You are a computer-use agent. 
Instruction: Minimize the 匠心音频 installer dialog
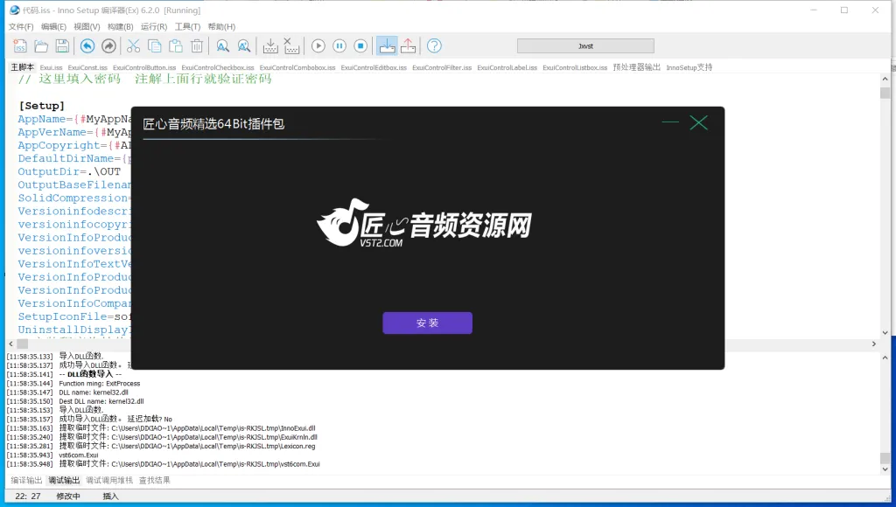coord(669,122)
